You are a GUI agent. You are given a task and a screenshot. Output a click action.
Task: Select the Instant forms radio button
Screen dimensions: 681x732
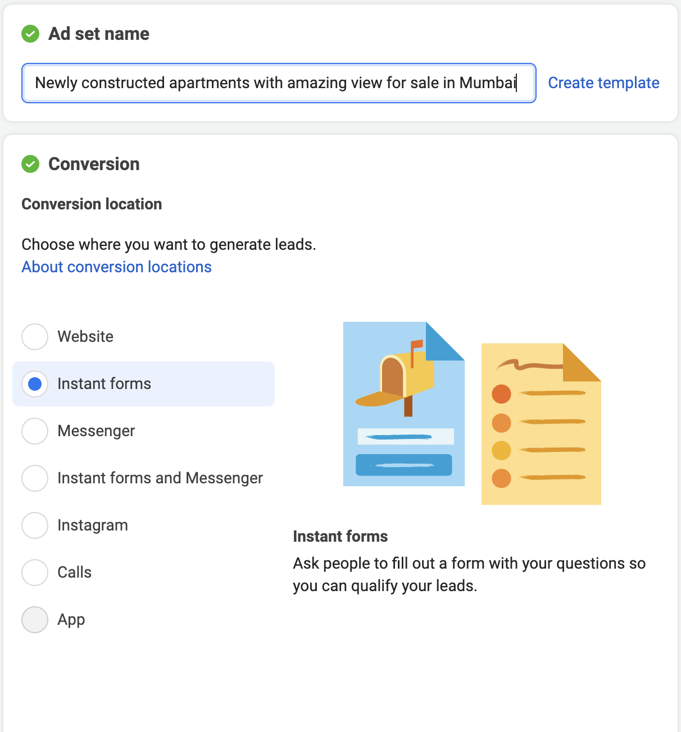tap(35, 384)
